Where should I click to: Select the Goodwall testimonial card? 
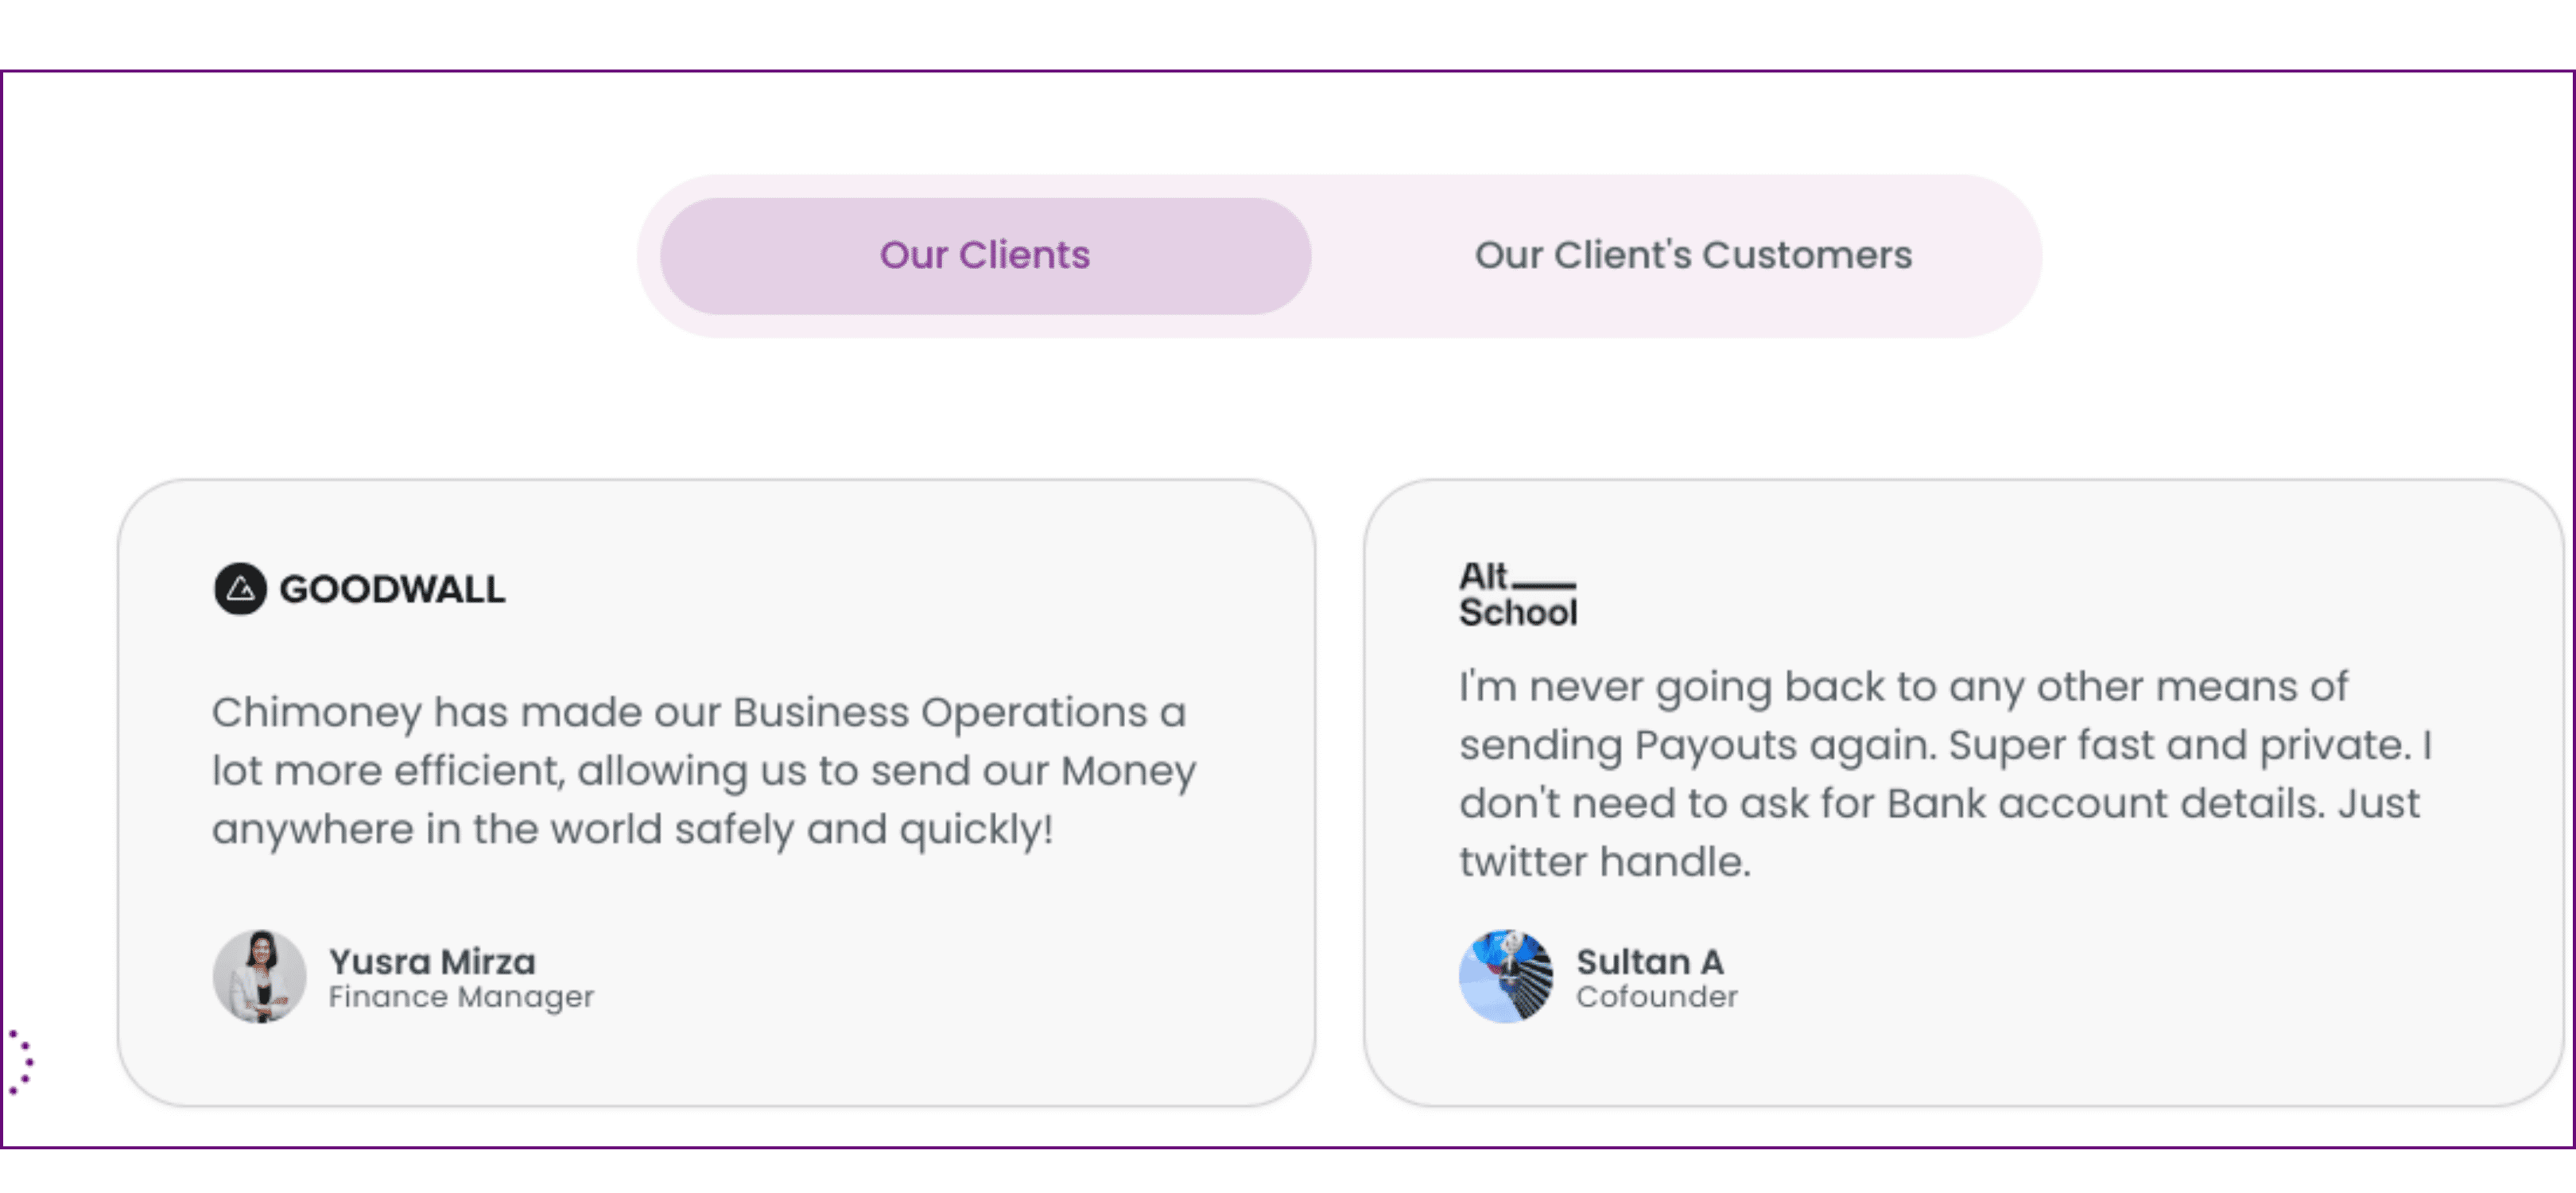click(716, 793)
